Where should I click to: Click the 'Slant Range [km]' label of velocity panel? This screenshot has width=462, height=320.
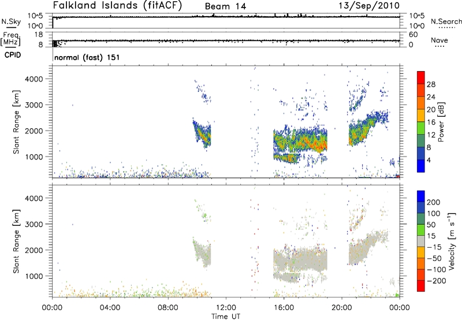pyautogui.click(x=16, y=241)
